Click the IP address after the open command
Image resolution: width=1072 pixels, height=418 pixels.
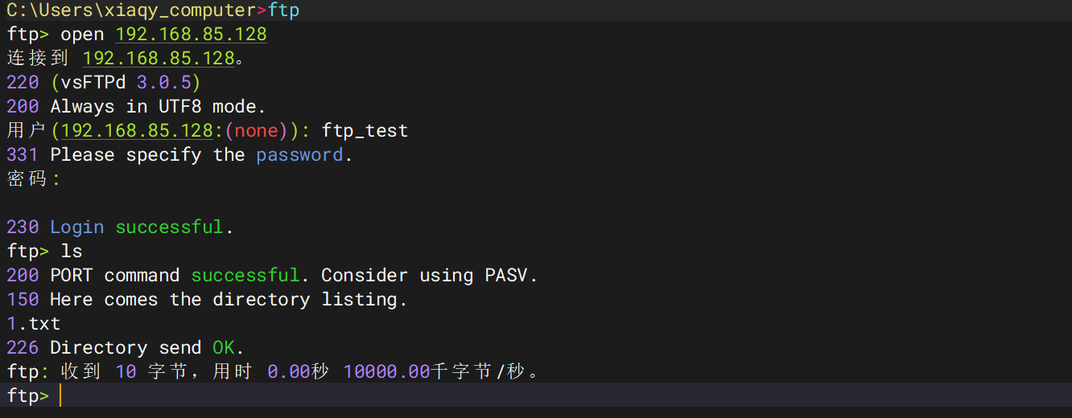pyautogui.click(x=191, y=35)
